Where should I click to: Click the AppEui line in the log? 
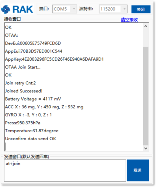tap(34, 51)
